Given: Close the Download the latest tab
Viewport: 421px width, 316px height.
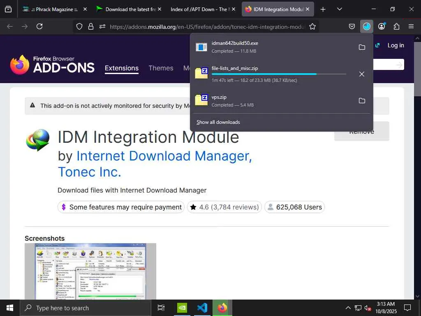Looking at the screenshot, I should [160, 9].
